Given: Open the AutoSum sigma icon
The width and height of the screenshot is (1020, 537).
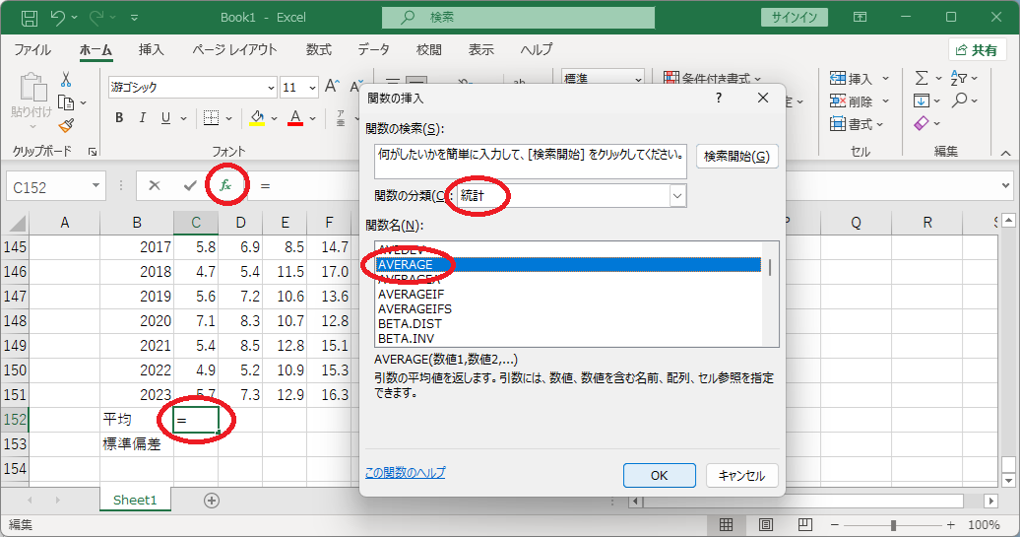Looking at the screenshot, I should pos(922,78).
